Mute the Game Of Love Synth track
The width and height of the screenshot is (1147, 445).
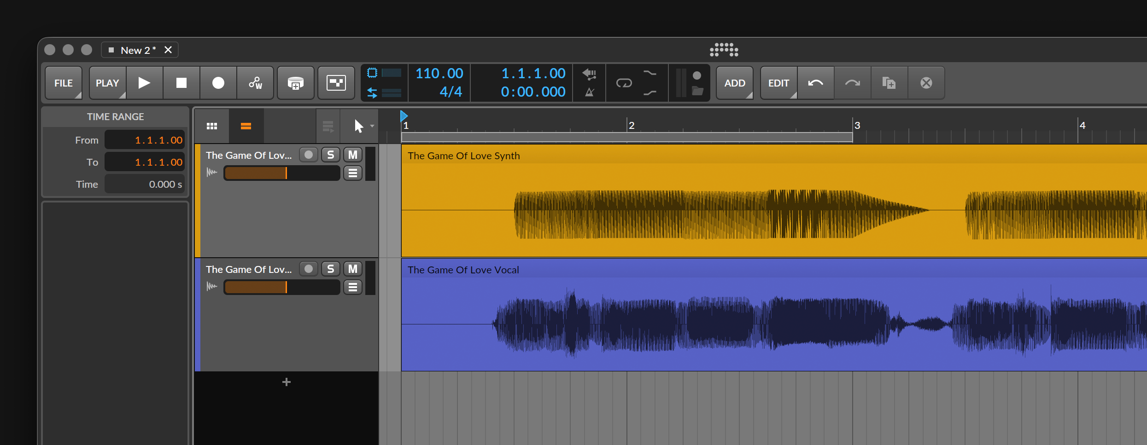(x=353, y=155)
